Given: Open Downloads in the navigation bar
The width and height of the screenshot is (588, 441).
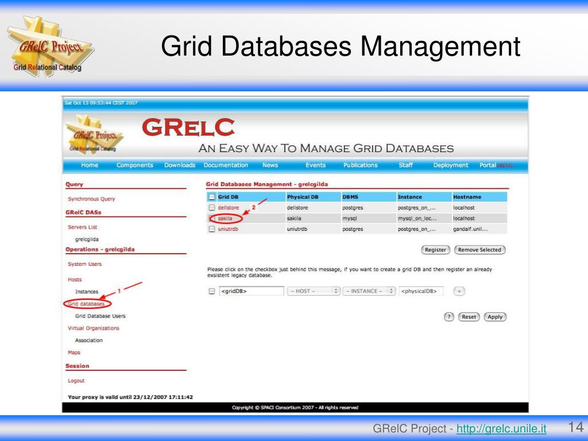Looking at the screenshot, I should tap(180, 165).
